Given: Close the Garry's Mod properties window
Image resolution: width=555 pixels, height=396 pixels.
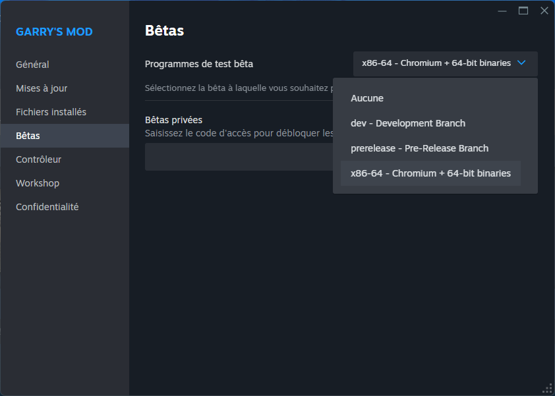Looking at the screenshot, I should [x=544, y=11].
